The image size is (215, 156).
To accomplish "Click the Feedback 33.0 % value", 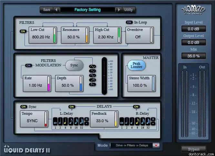I will [102, 121].
